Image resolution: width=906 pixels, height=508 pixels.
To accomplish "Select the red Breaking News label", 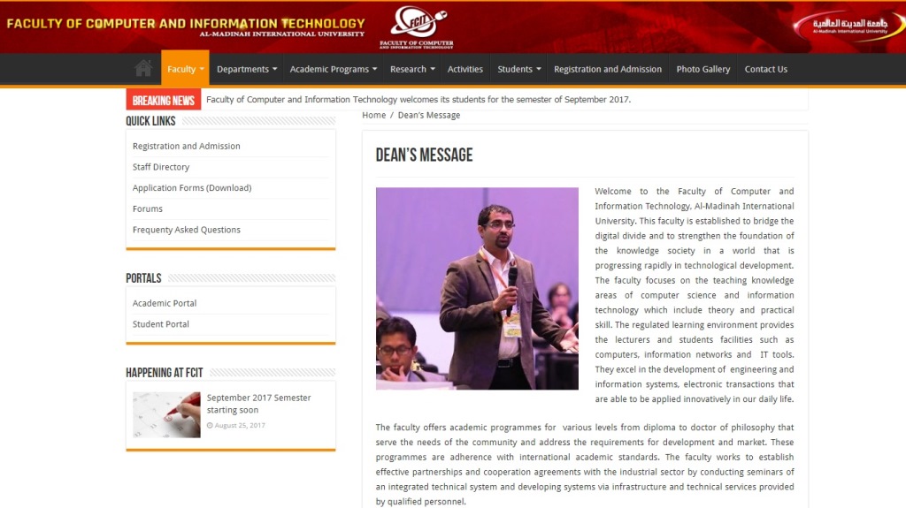I will (x=164, y=100).
